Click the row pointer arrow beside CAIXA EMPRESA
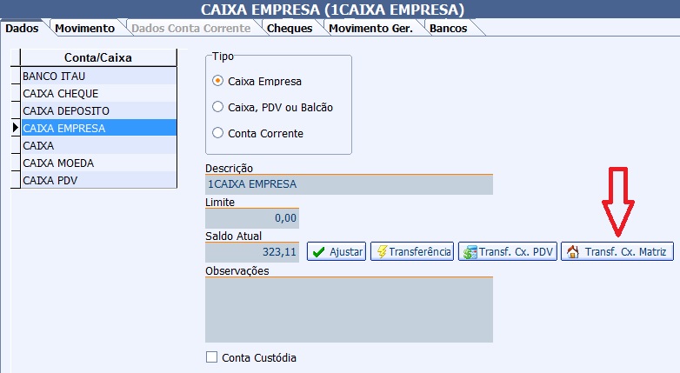The height and width of the screenshot is (373, 680). click(x=16, y=128)
